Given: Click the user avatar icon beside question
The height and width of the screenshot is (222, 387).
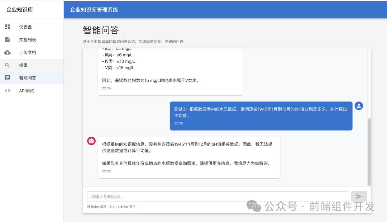Looking at the screenshot, I should (x=359, y=106).
